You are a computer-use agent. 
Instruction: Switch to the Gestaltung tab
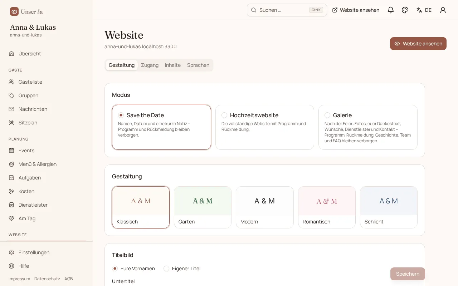coord(122,65)
